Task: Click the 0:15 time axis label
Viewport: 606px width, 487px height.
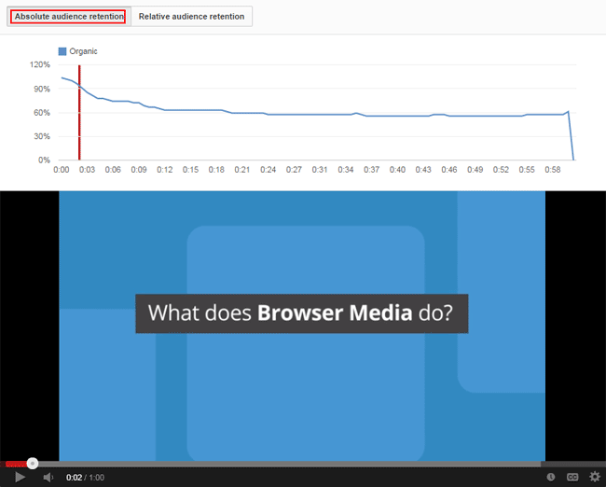Action: click(x=190, y=170)
